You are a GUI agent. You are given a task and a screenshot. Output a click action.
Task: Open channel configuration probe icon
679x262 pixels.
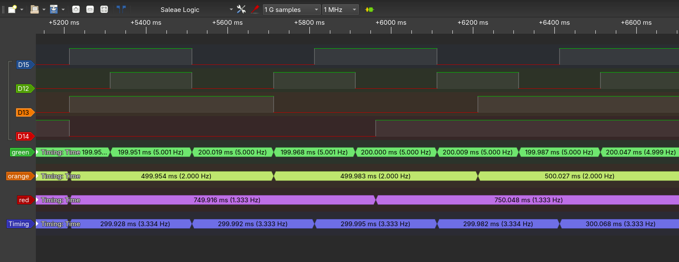pyautogui.click(x=255, y=9)
